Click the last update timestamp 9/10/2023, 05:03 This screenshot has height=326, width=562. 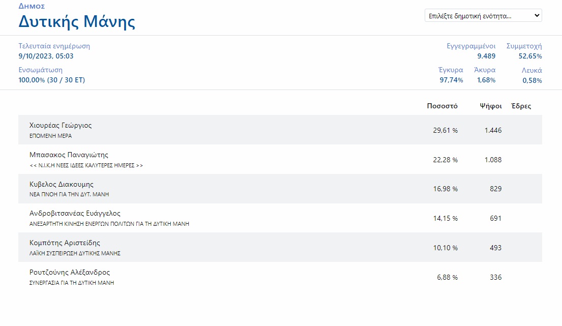(46, 56)
